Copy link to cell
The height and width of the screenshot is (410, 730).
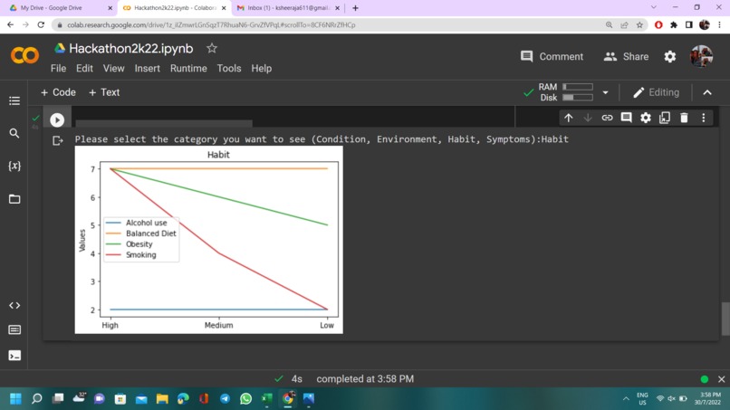(607, 118)
